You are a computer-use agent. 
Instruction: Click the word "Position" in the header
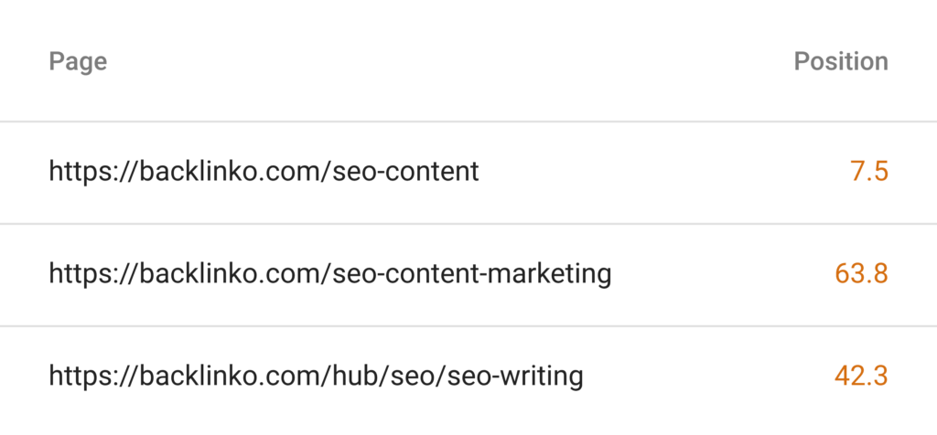(840, 62)
